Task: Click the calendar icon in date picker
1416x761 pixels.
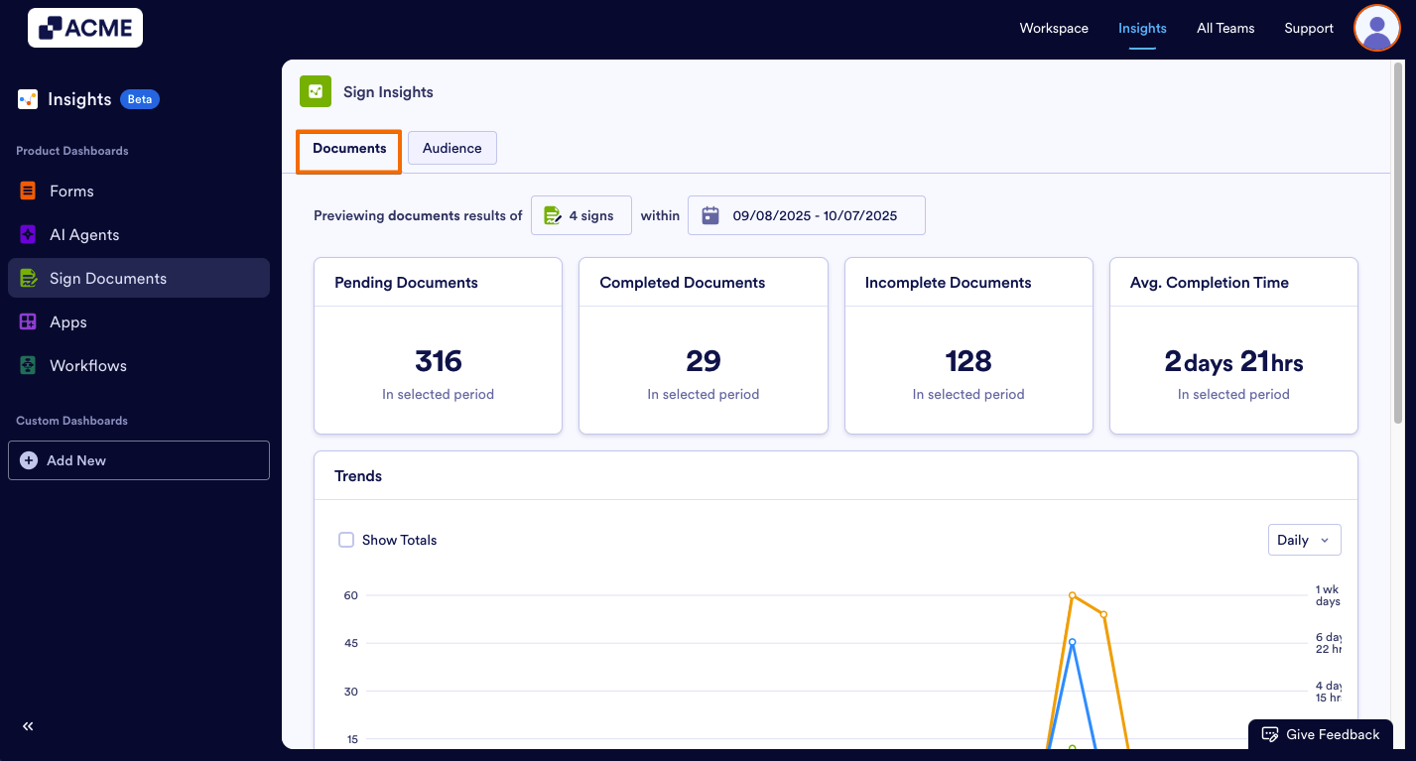Action: click(x=710, y=215)
